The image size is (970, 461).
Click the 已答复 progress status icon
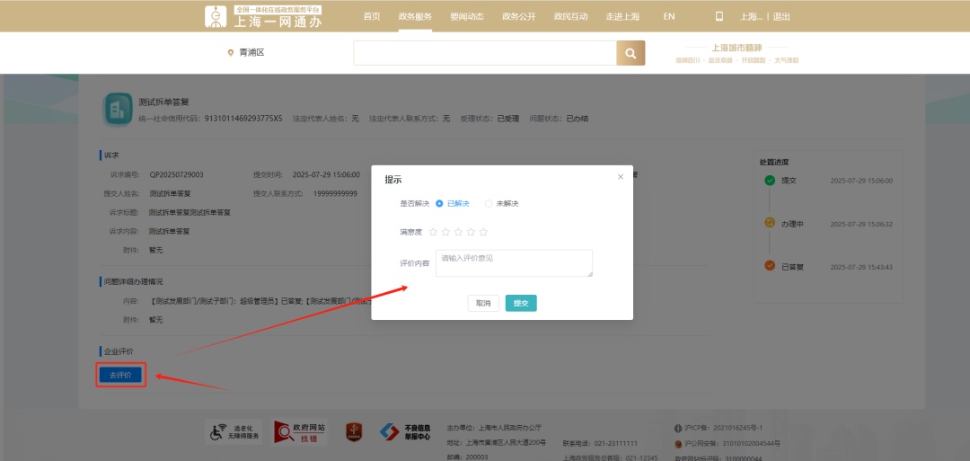point(770,265)
